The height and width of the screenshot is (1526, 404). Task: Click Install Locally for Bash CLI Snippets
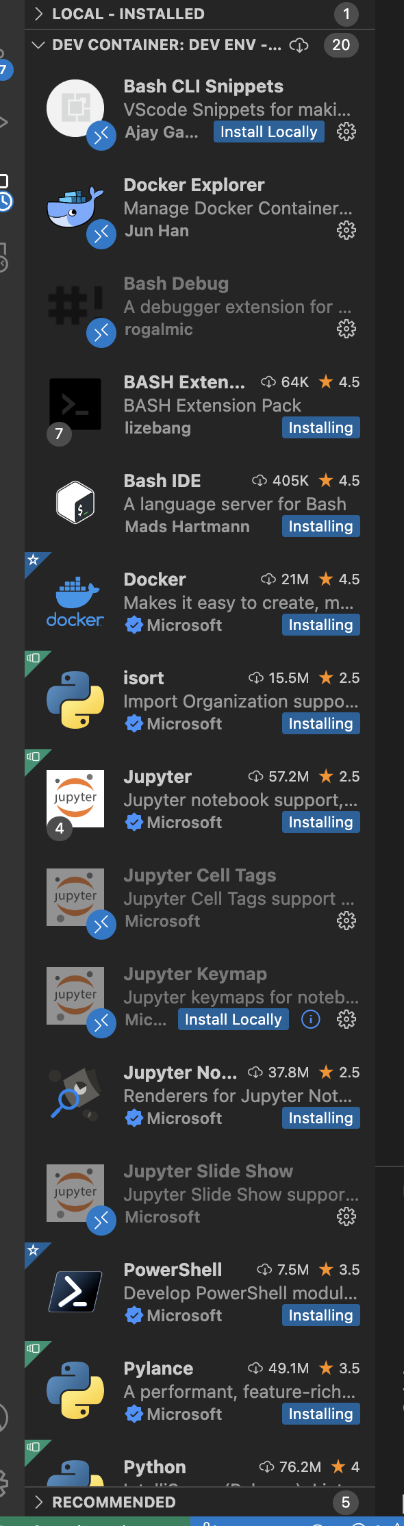(268, 132)
